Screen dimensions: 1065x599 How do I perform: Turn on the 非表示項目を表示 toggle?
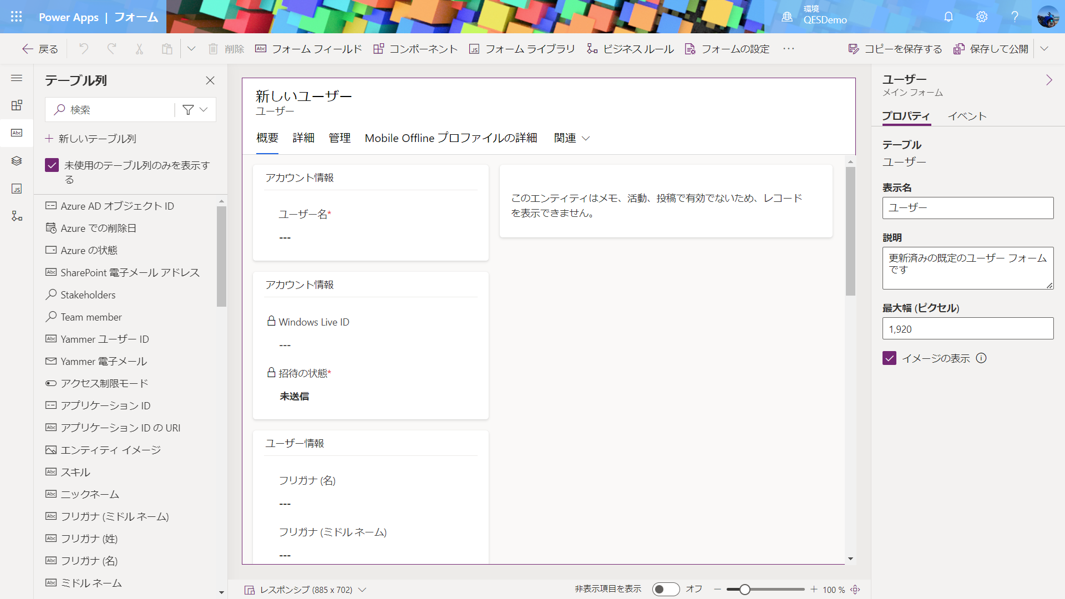click(666, 589)
